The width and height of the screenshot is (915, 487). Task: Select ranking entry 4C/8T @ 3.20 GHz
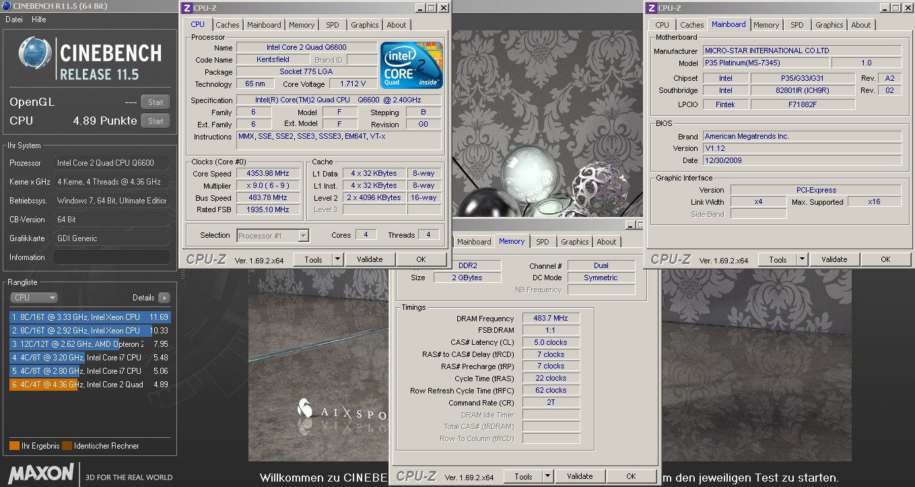[90, 357]
